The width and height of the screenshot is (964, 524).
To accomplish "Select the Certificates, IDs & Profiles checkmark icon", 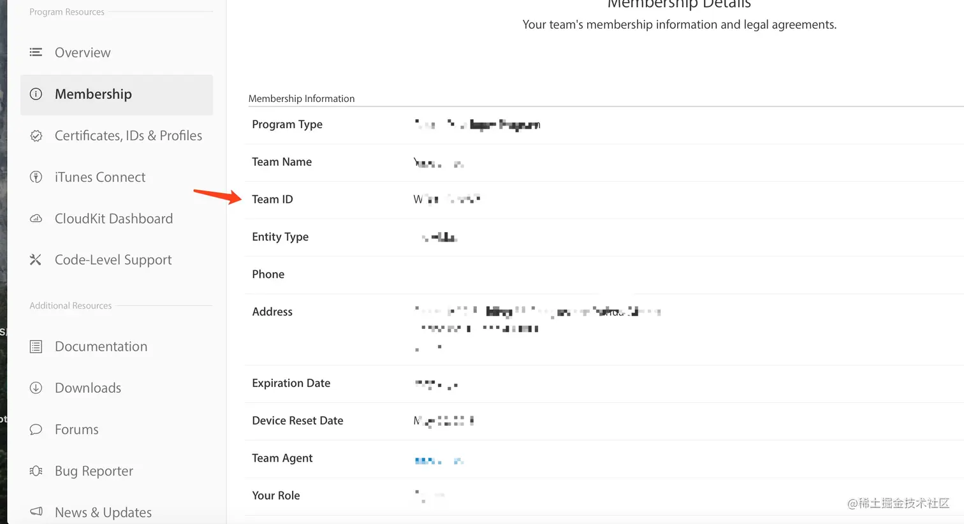I will [x=37, y=135].
